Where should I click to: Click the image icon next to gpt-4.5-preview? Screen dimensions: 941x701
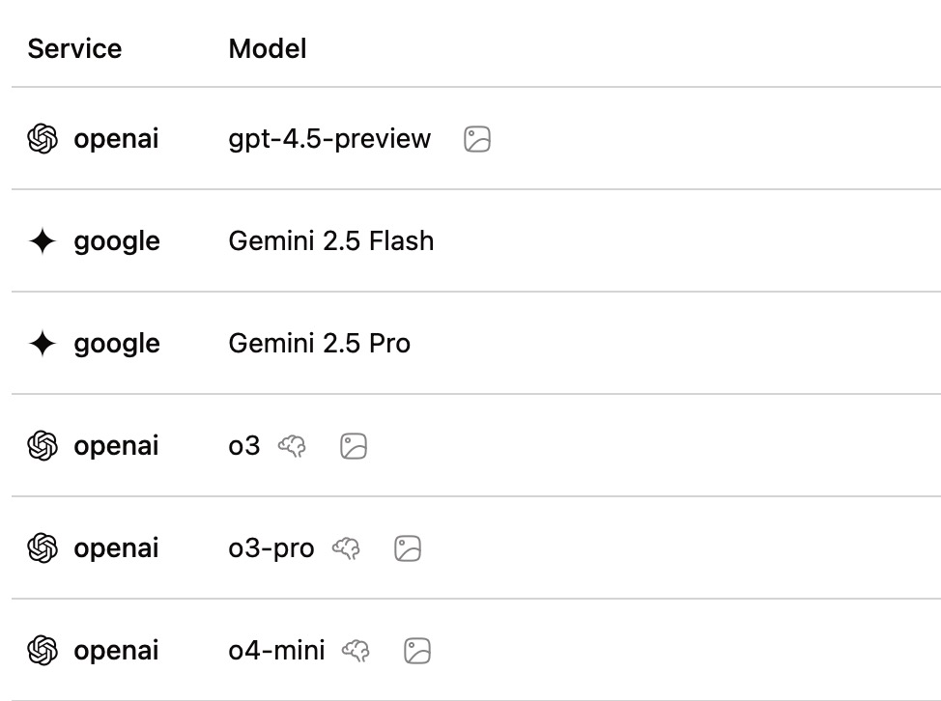tap(477, 139)
